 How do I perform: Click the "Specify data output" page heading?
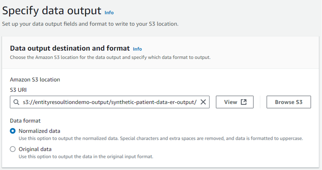click(x=52, y=11)
